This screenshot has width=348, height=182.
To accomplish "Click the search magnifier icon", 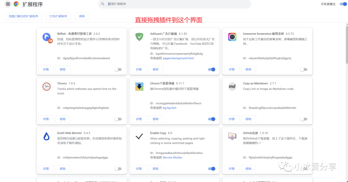I will pyautogui.click(x=102, y=4).
